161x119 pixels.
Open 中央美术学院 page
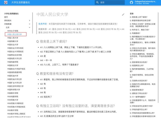pyautogui.click(x=13, y=110)
